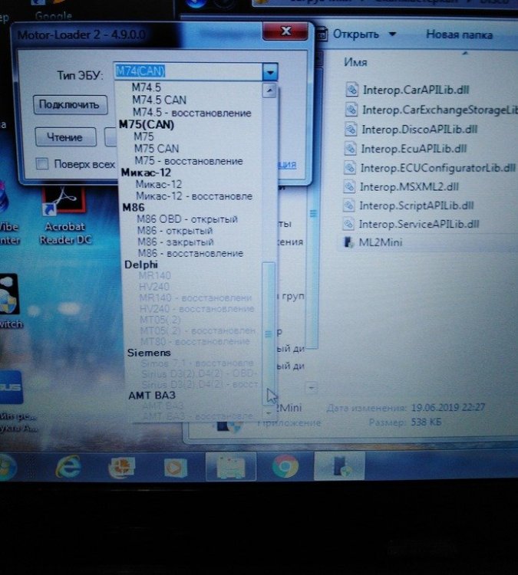Open the File Explorer taskbar button

point(230,466)
